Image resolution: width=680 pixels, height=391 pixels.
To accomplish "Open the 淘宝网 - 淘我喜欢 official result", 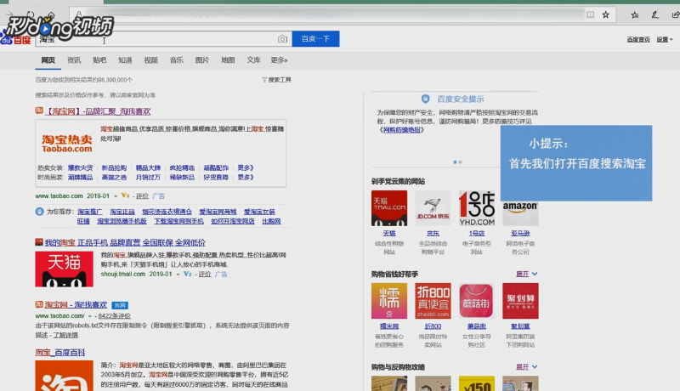I will (x=76, y=305).
